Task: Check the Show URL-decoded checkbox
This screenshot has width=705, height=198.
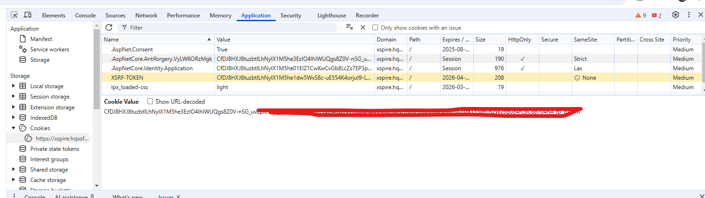Action: 150,101
